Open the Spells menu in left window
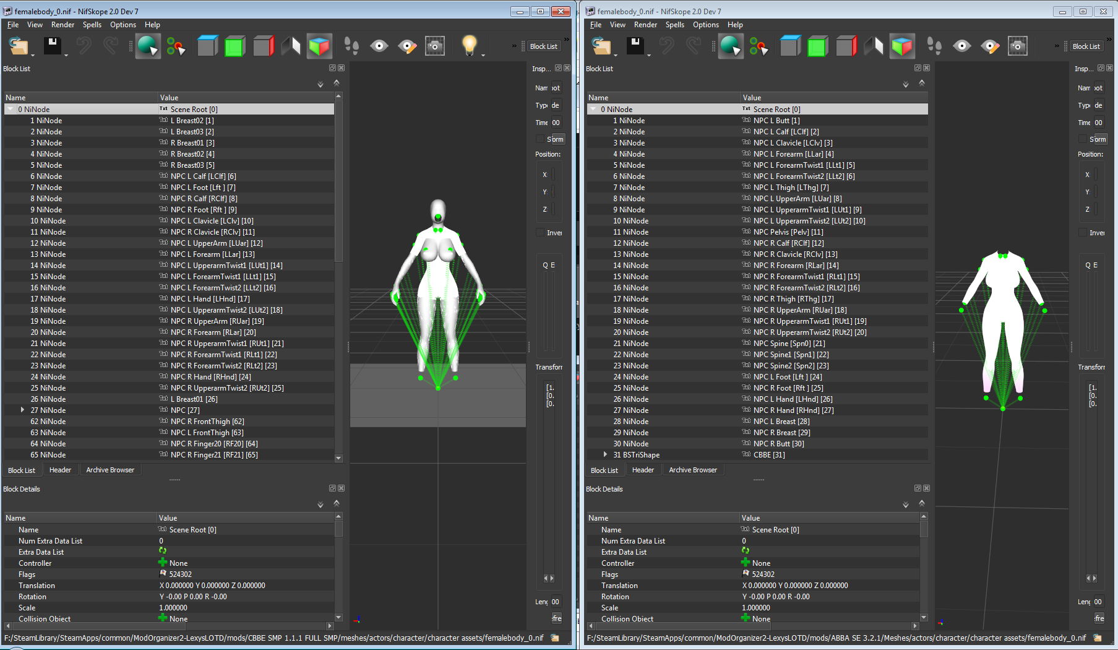The height and width of the screenshot is (650, 1118). pyautogui.click(x=92, y=25)
